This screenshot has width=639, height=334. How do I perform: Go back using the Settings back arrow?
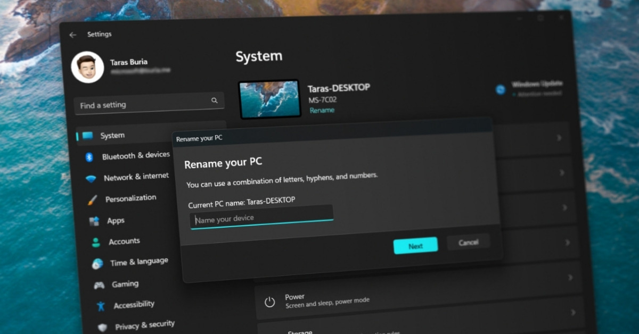tap(73, 35)
